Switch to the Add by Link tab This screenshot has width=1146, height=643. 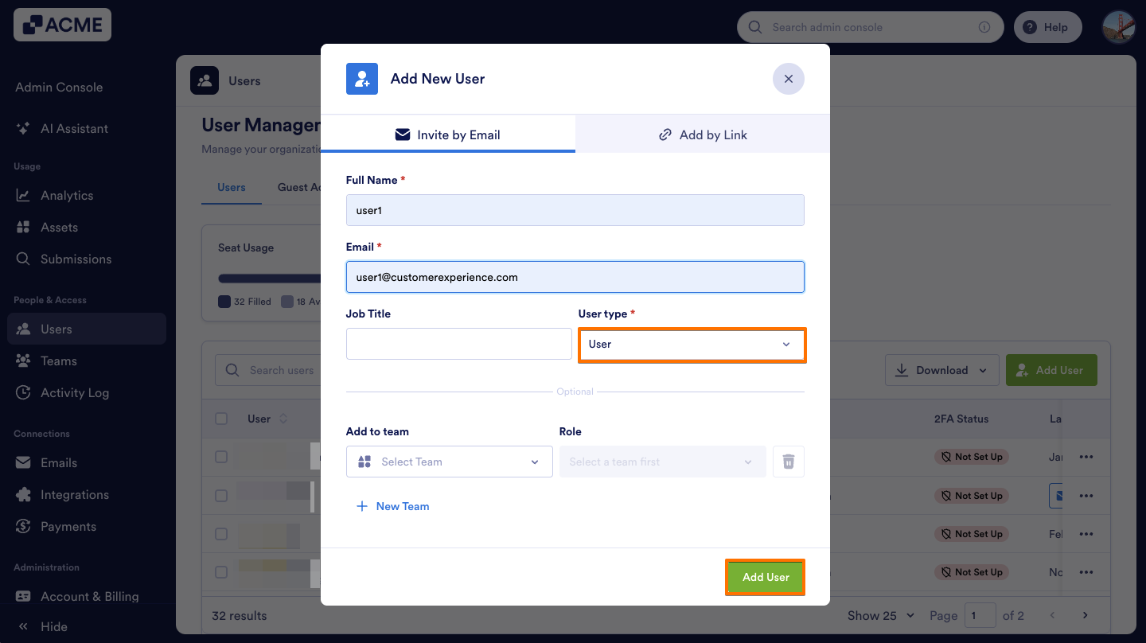coord(703,134)
